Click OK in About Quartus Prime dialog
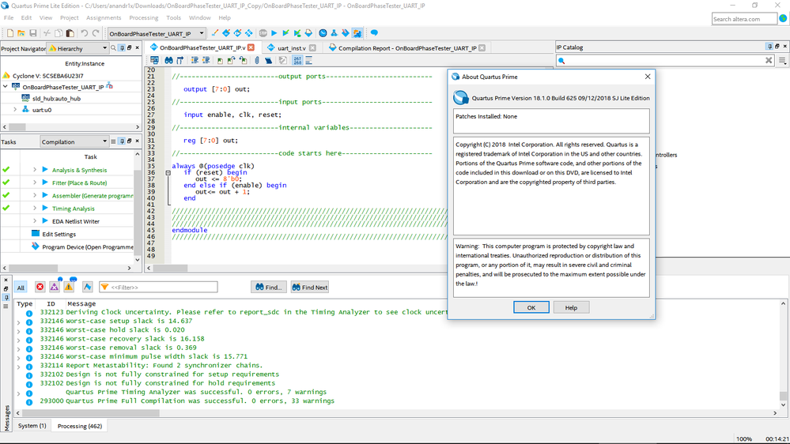 pos(531,307)
